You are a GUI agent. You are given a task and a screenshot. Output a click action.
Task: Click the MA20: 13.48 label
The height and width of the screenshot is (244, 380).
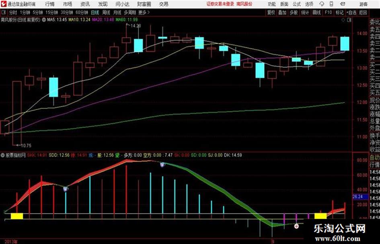pyautogui.click(x=103, y=20)
